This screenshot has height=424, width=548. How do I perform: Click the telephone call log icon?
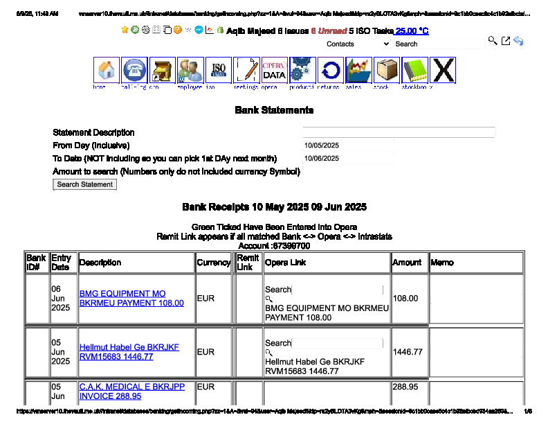(134, 71)
